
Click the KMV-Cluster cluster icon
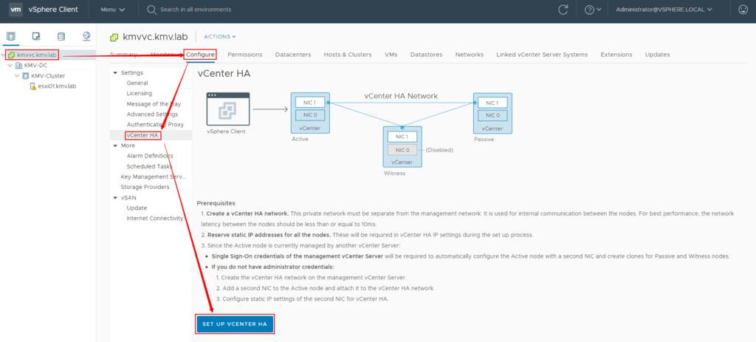pyautogui.click(x=26, y=76)
